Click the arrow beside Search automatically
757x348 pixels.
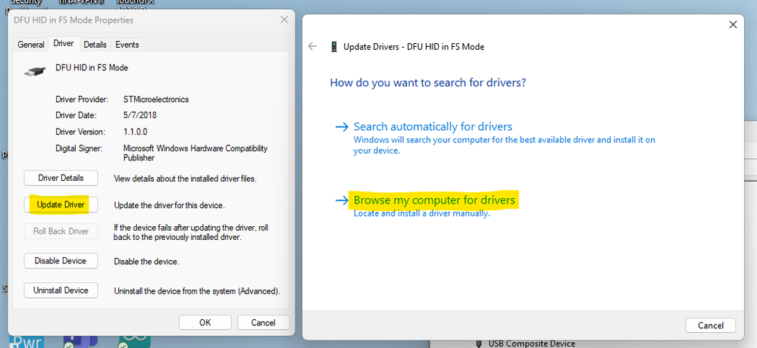[x=342, y=127]
